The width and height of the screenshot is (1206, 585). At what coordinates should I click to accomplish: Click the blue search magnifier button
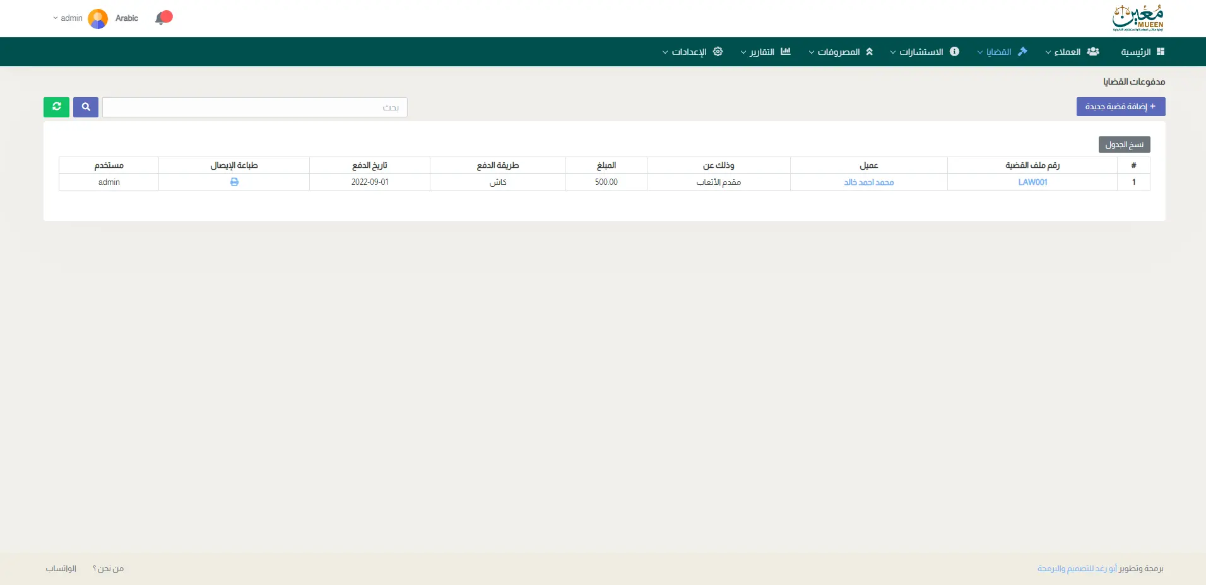86,107
